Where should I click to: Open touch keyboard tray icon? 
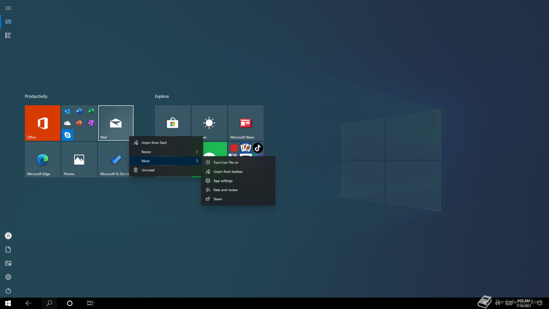click(509, 303)
